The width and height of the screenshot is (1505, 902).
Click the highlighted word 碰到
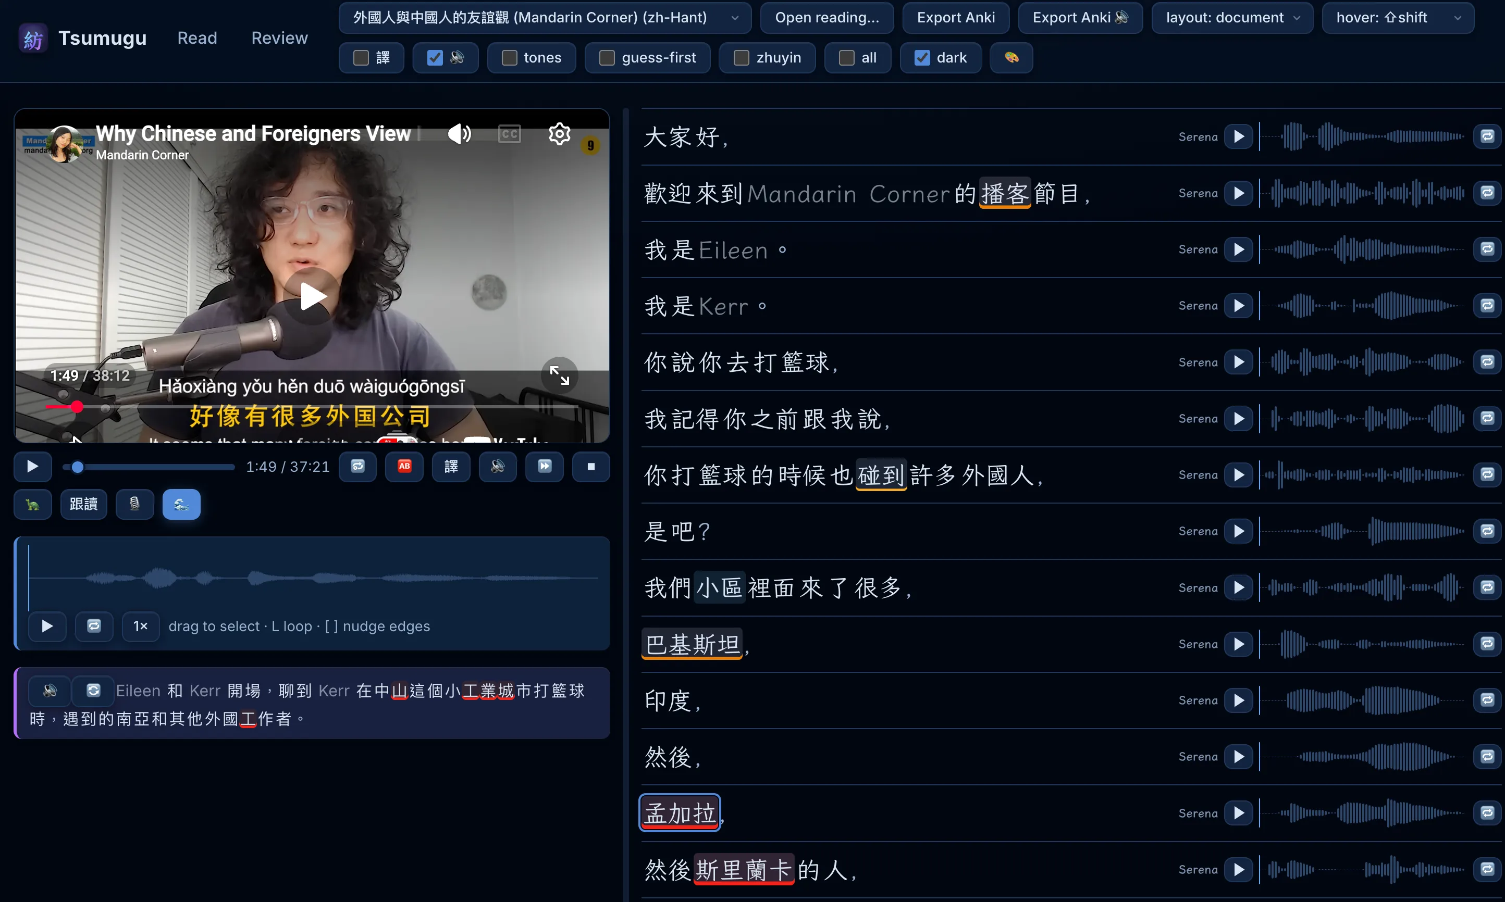pyautogui.click(x=881, y=475)
